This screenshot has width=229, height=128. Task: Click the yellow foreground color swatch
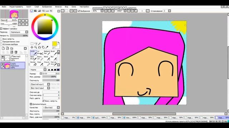pos(55,44)
